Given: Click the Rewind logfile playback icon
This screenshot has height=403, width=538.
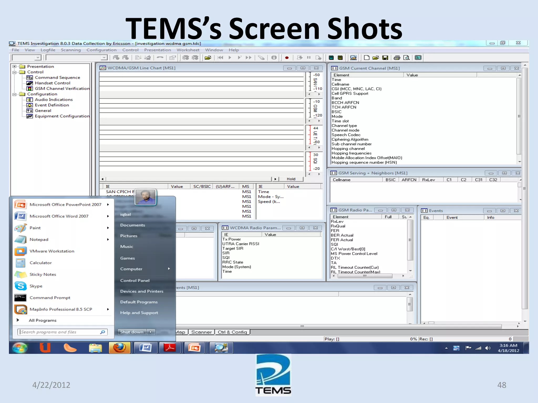Looking at the screenshot, I should (220, 58).
